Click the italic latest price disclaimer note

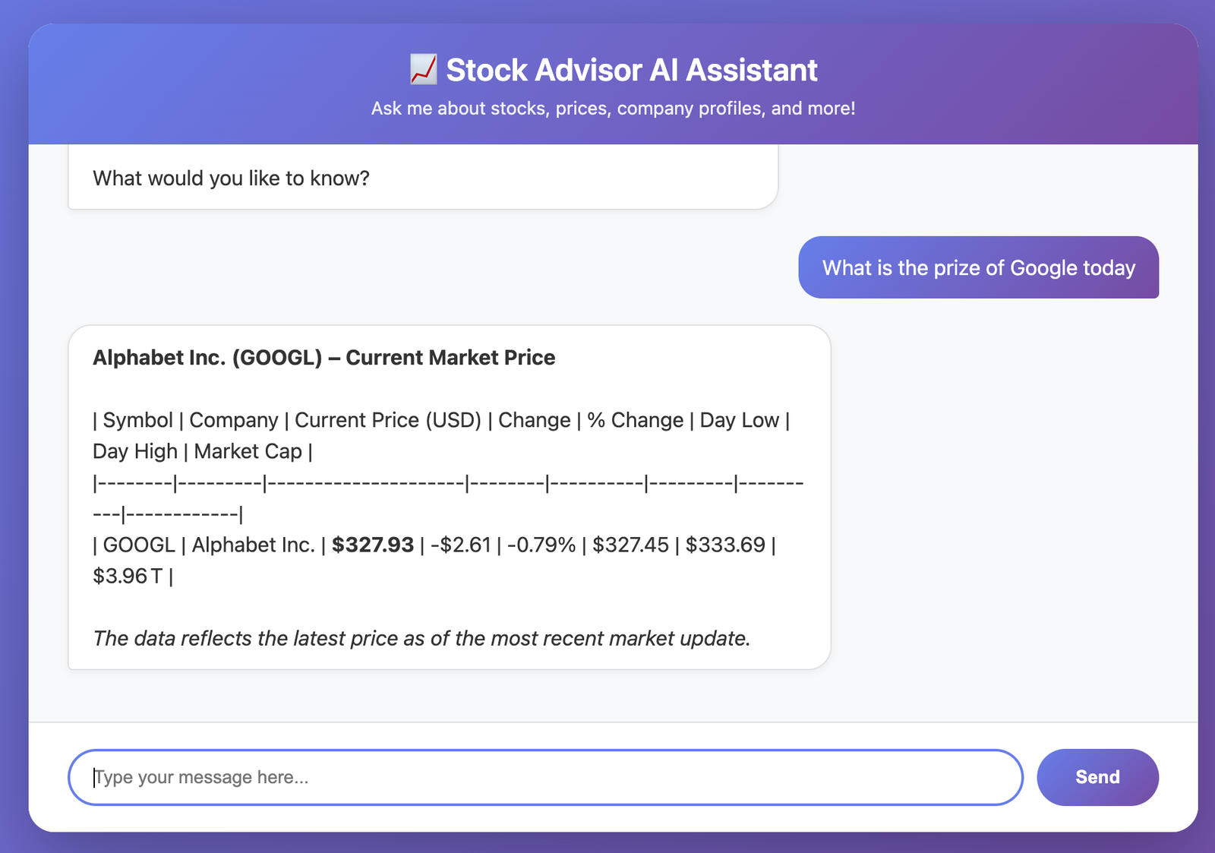[421, 639]
